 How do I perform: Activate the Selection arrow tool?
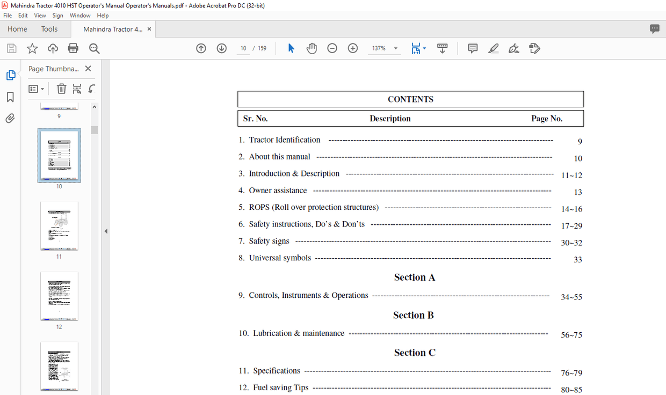(x=291, y=48)
